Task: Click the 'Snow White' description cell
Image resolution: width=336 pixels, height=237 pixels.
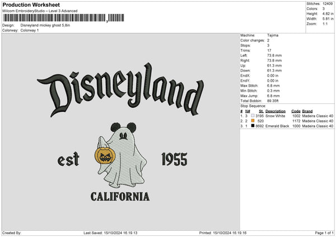Action: (276, 116)
